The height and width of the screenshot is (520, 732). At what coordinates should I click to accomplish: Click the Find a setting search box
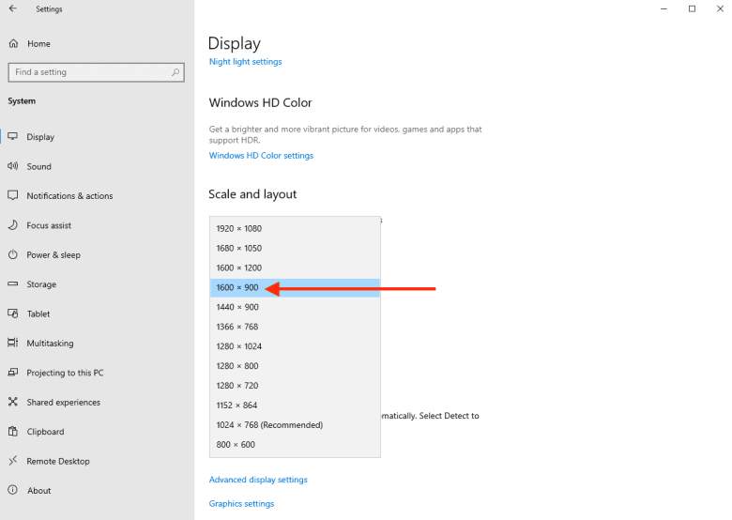pos(96,72)
